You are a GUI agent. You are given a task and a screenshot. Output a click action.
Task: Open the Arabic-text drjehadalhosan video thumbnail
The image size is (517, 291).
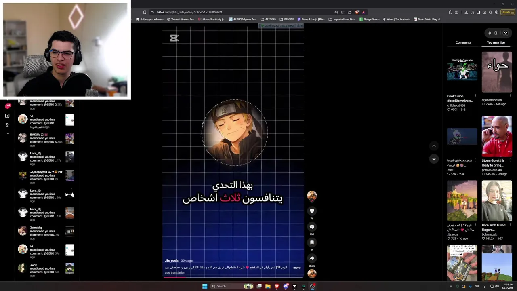tap(497, 72)
